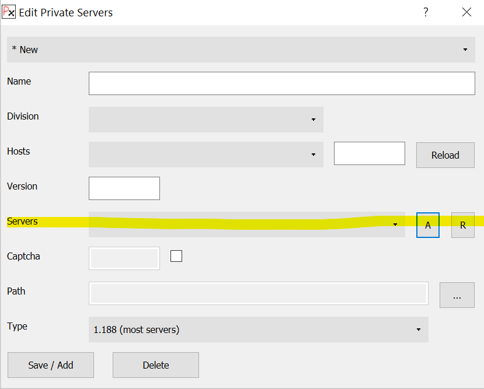Open the question mark help button
484x389 pixels.
426,12
